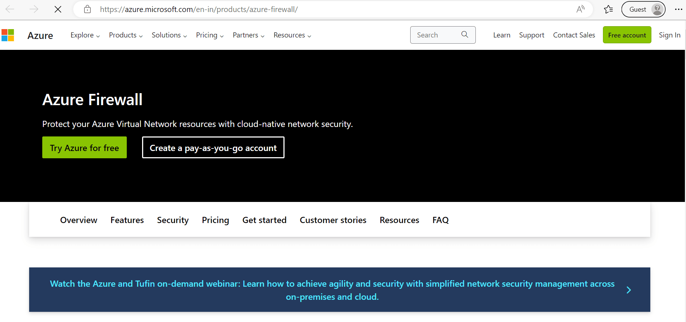Click the Microsoft logo

coord(8,35)
